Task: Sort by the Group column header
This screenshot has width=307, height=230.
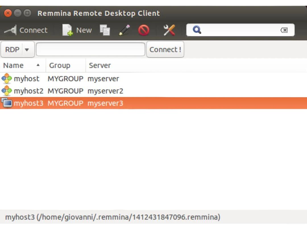Action: pos(66,65)
